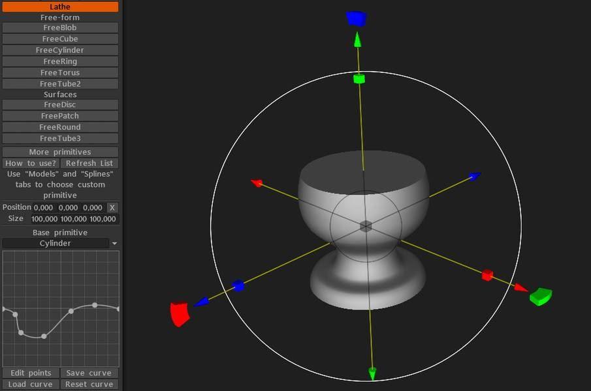591x391 pixels.
Task: Click the central gray cube of the gizmo
Action: (366, 225)
